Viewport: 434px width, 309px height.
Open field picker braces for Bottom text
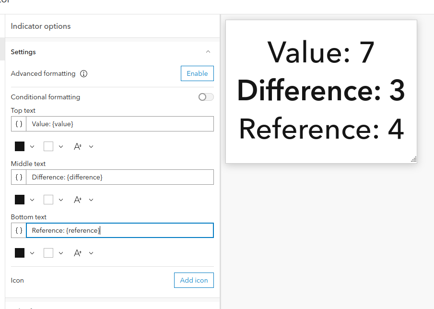(19, 230)
